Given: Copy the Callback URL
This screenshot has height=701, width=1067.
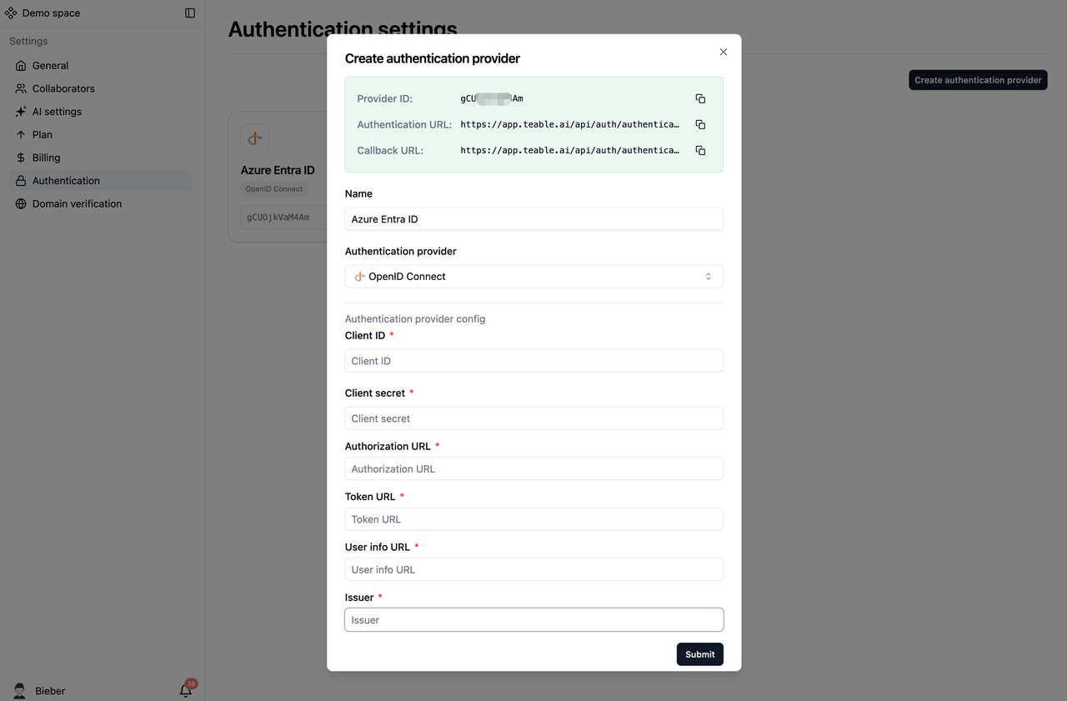Looking at the screenshot, I should click(700, 150).
